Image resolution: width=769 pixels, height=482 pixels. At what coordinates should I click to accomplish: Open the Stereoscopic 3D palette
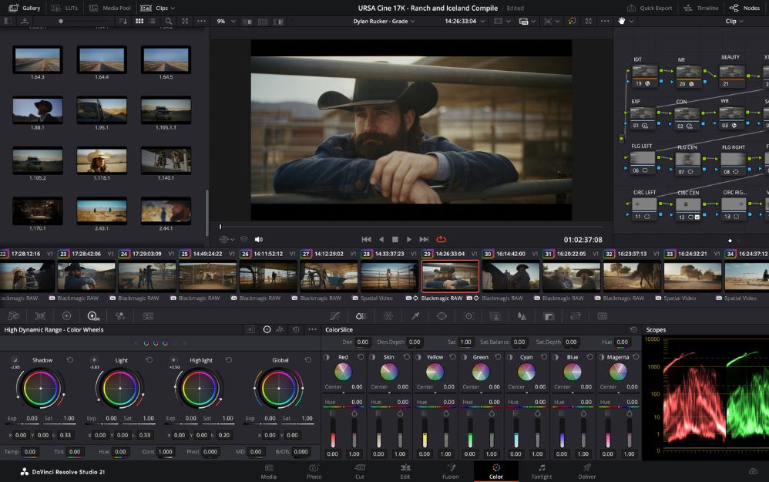click(603, 316)
